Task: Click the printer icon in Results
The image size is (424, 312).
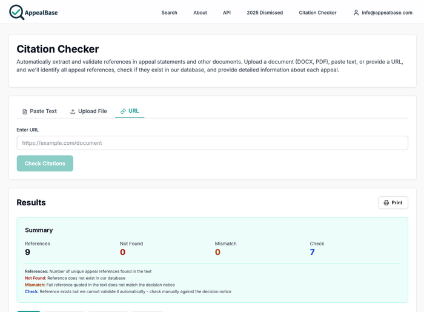Action: (x=386, y=203)
